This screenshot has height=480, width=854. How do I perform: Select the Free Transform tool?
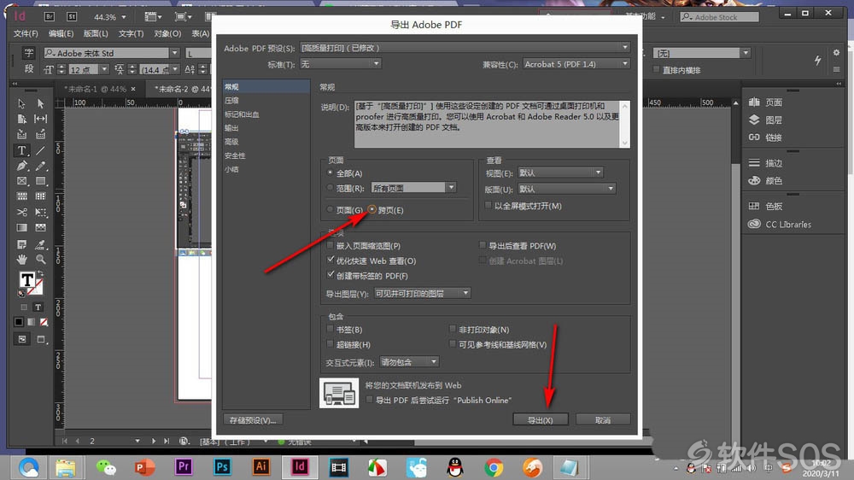40,212
